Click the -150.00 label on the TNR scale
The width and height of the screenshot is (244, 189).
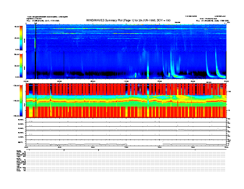point(16,116)
